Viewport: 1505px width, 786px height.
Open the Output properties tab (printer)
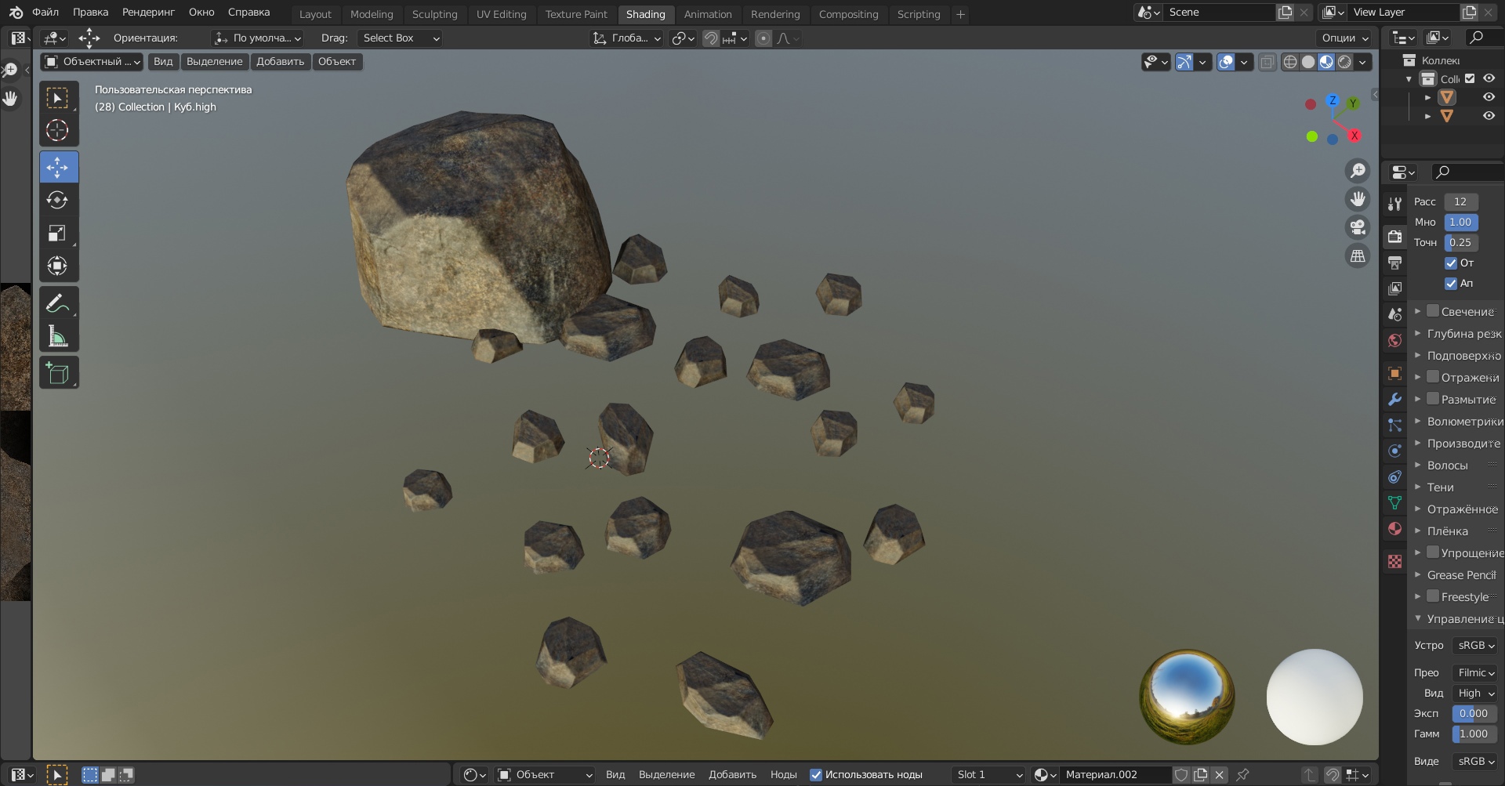pos(1394,263)
